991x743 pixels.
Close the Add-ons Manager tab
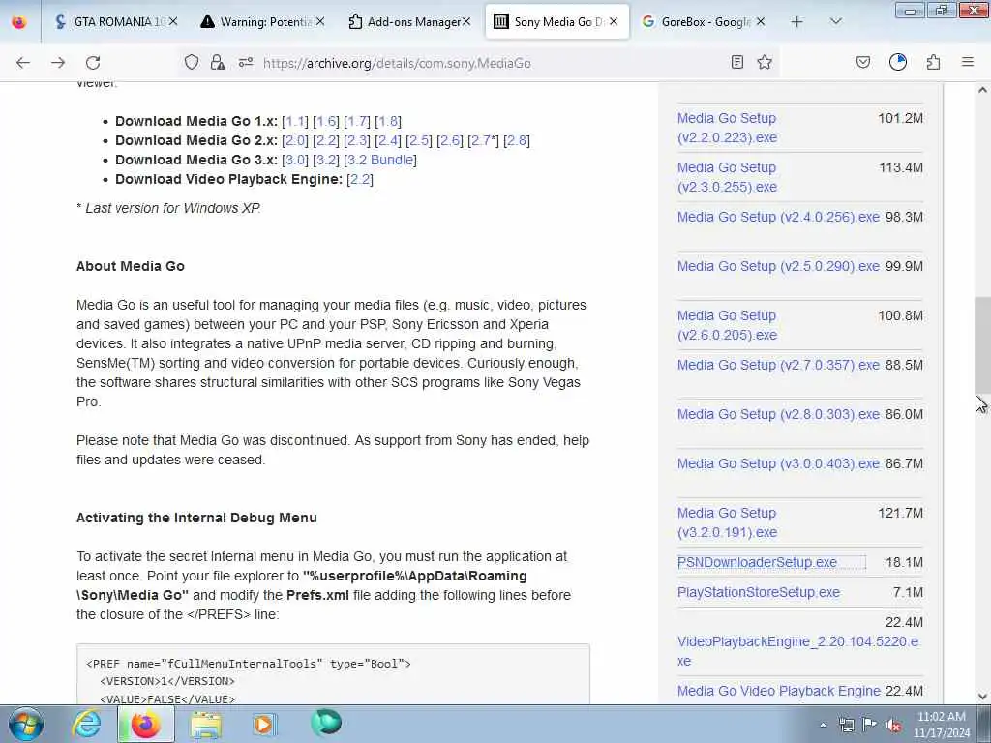(x=466, y=22)
